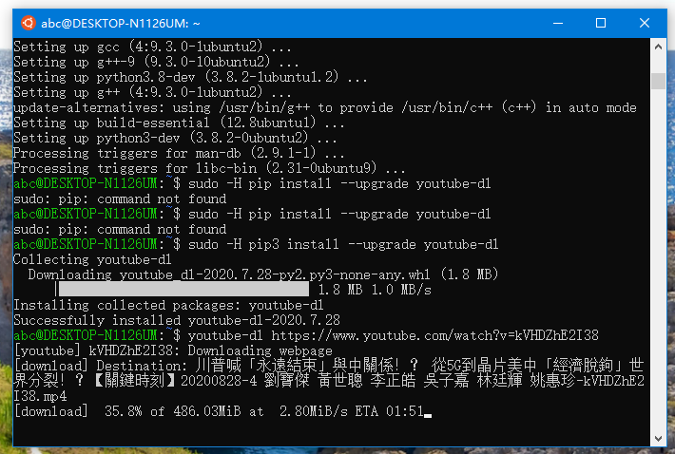Click the 'Downloading youtube_dl-2020.7.28' whl line
675x454 pixels.
pyautogui.click(x=263, y=274)
